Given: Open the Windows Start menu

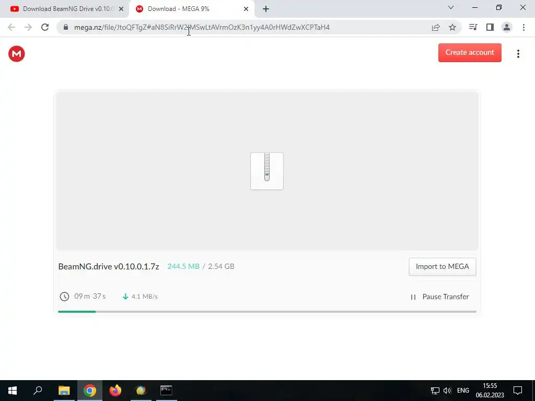Looking at the screenshot, I should pos(13,391).
